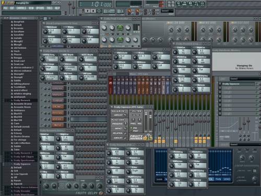Click the Fruity Squeeze logo
261x196 pixels.
pos(140,137)
